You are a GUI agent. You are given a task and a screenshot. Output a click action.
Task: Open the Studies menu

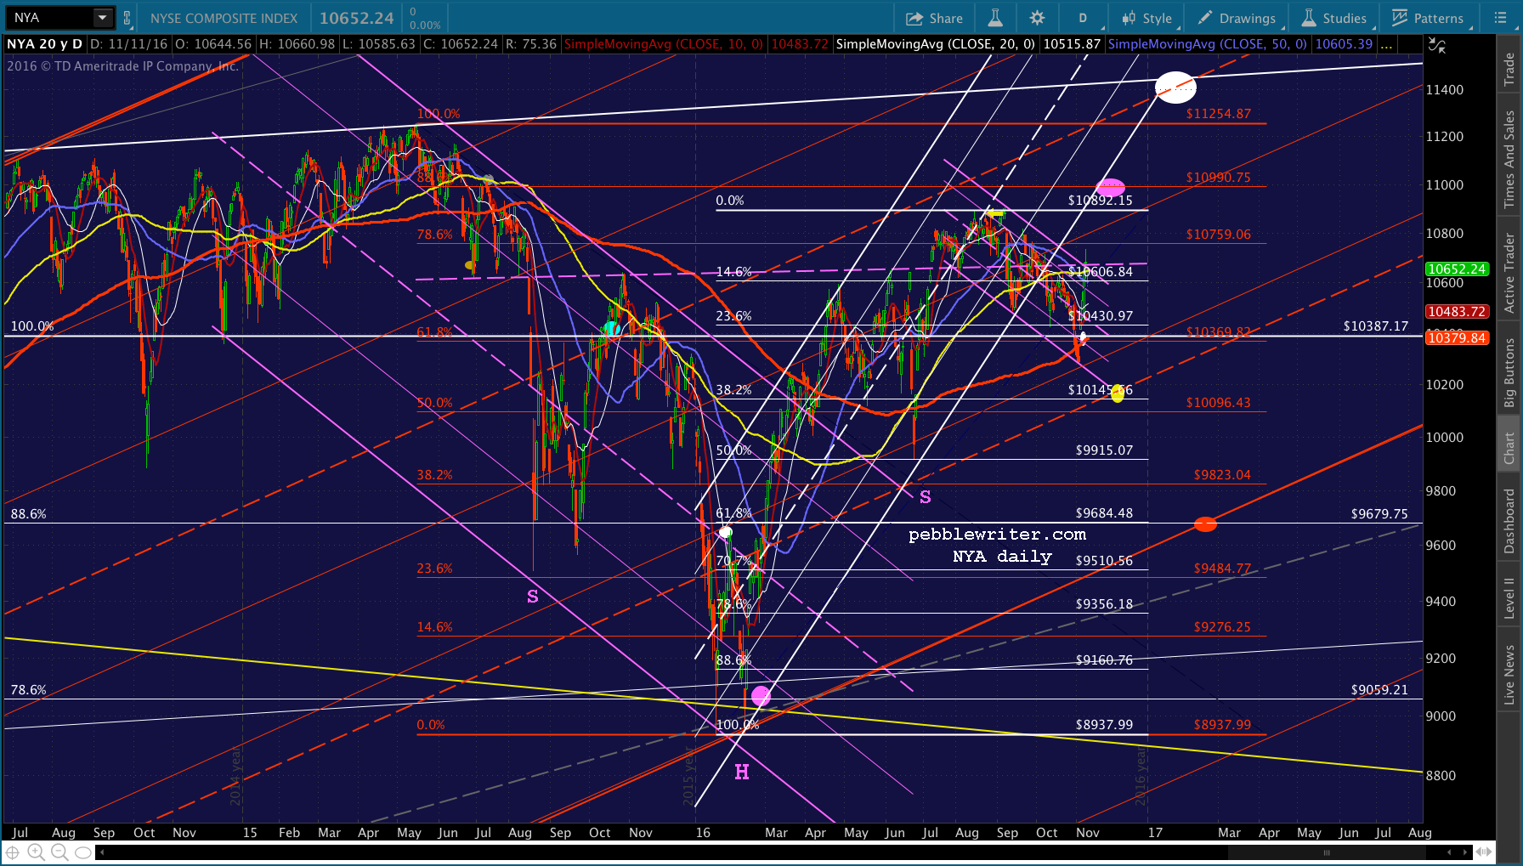pos(1334,18)
